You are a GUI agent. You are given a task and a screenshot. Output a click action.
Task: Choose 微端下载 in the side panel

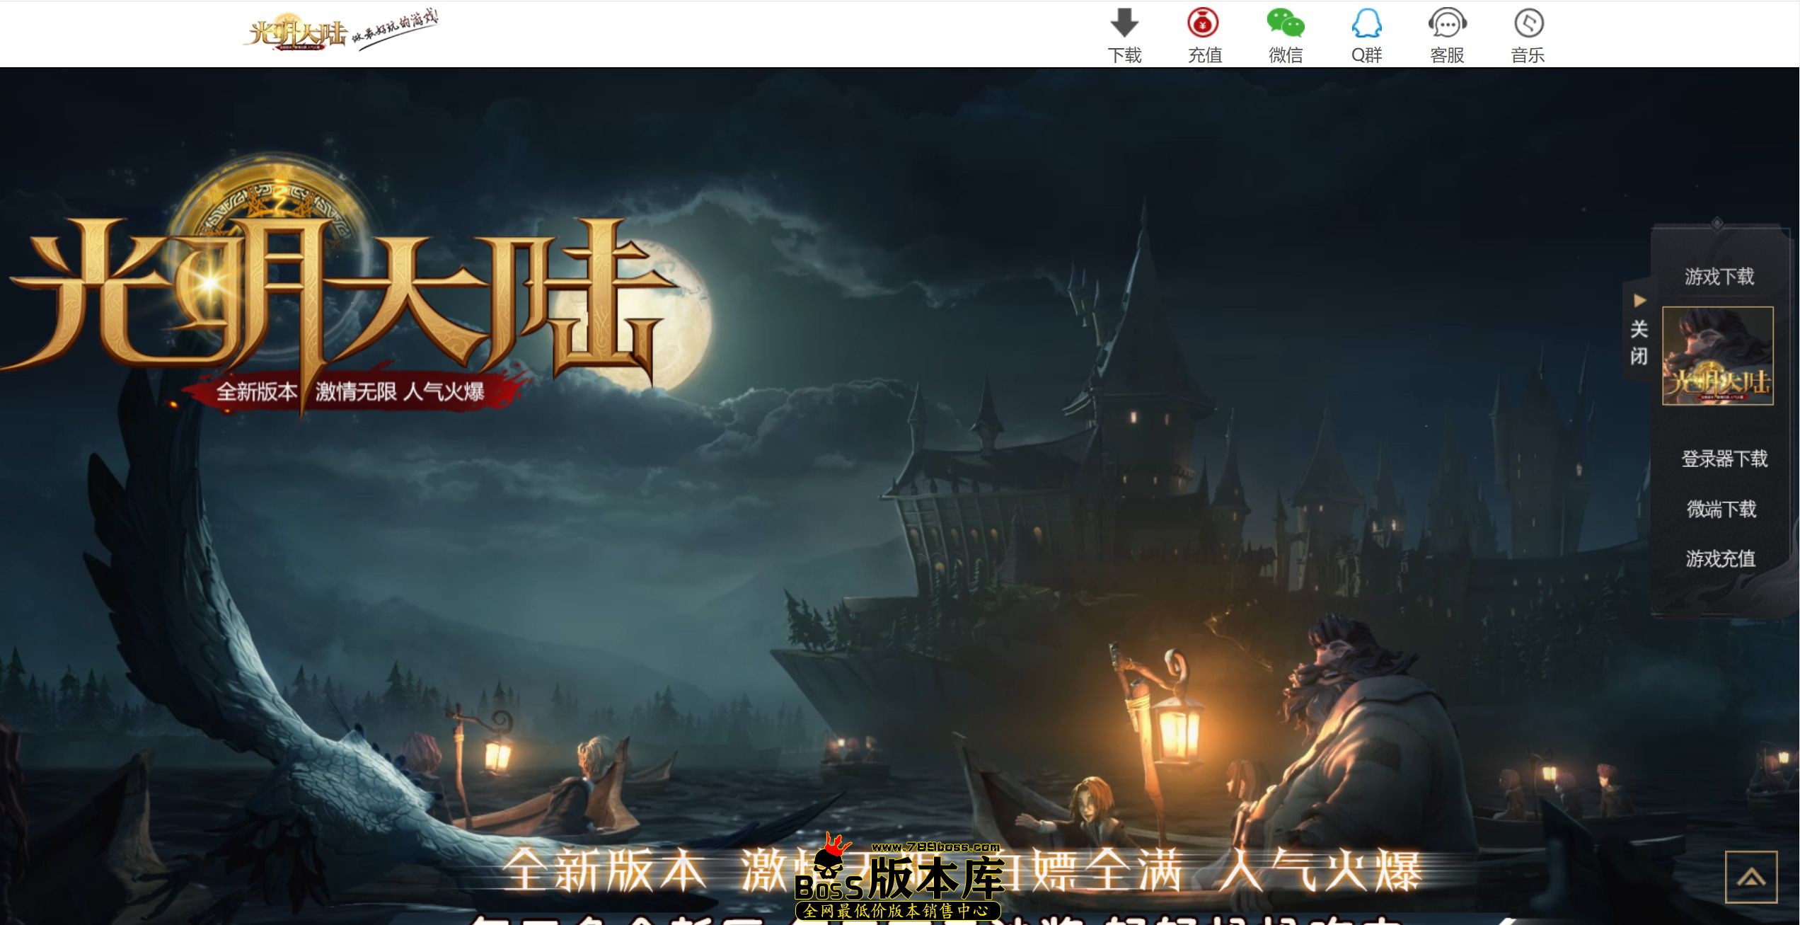[x=1721, y=509]
